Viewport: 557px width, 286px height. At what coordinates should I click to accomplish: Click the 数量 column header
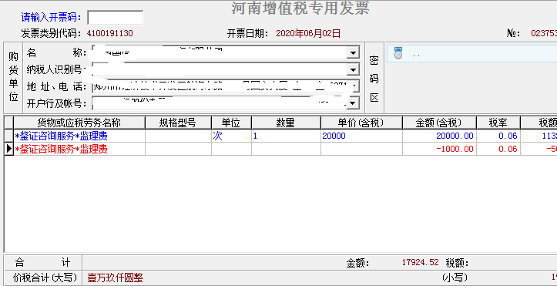point(286,123)
